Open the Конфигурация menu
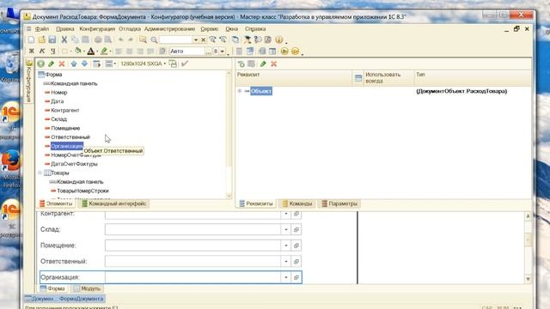 [97, 28]
